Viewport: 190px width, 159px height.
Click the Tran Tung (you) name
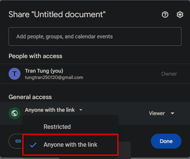pos(44,71)
